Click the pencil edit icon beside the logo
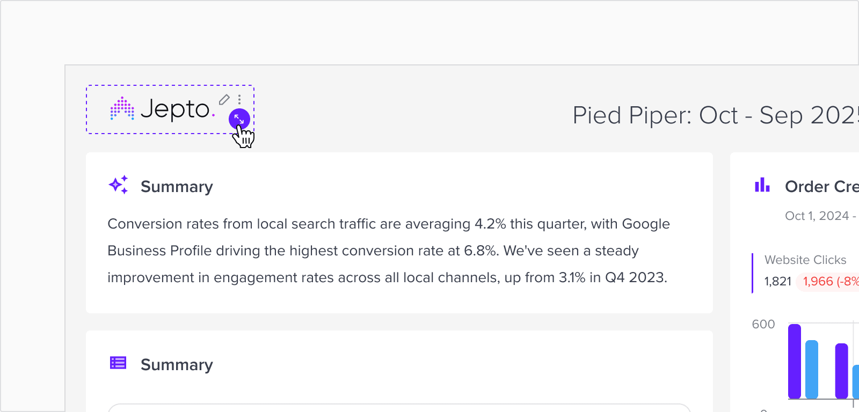Image resolution: width=859 pixels, height=412 pixels. 224,99
